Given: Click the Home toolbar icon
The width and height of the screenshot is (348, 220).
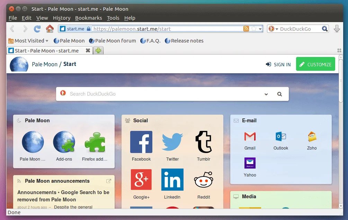Looking at the screenshot, I should coord(50,29).
